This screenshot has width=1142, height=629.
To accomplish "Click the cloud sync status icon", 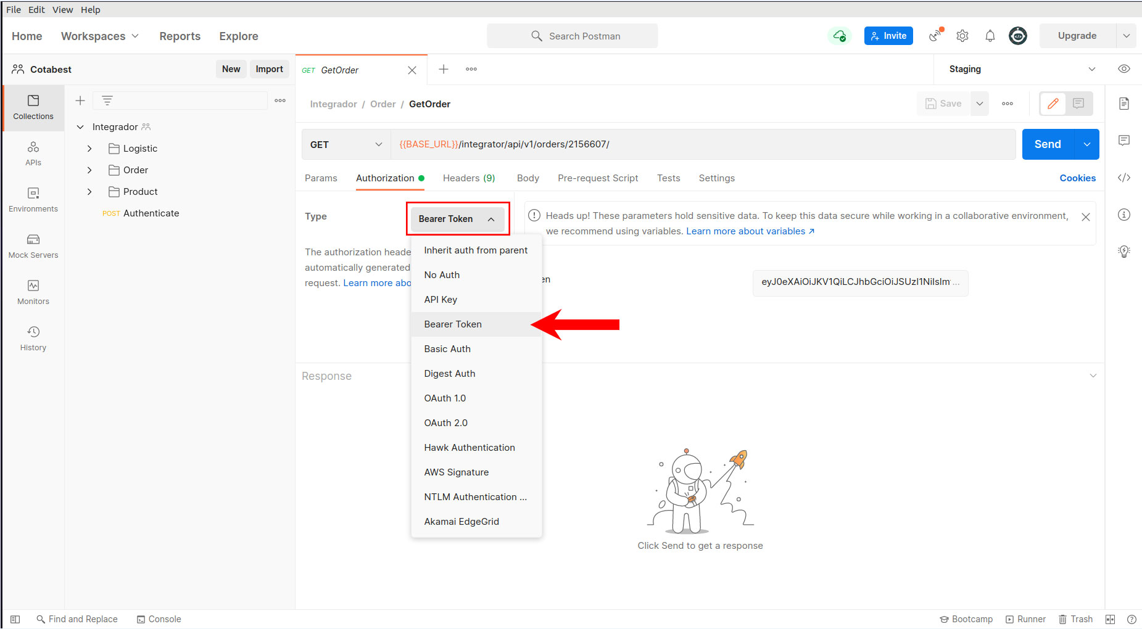I will point(840,36).
